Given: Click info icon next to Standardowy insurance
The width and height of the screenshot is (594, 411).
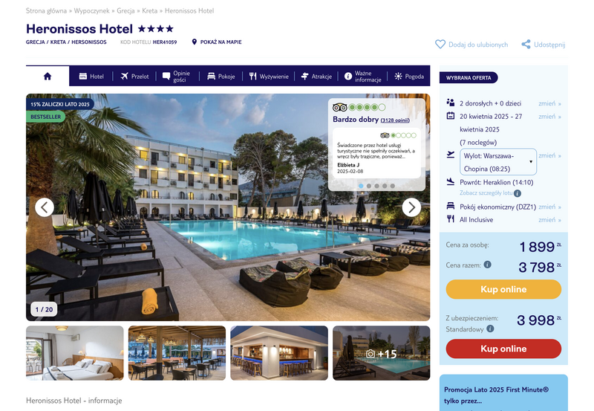Looking at the screenshot, I should point(490,329).
